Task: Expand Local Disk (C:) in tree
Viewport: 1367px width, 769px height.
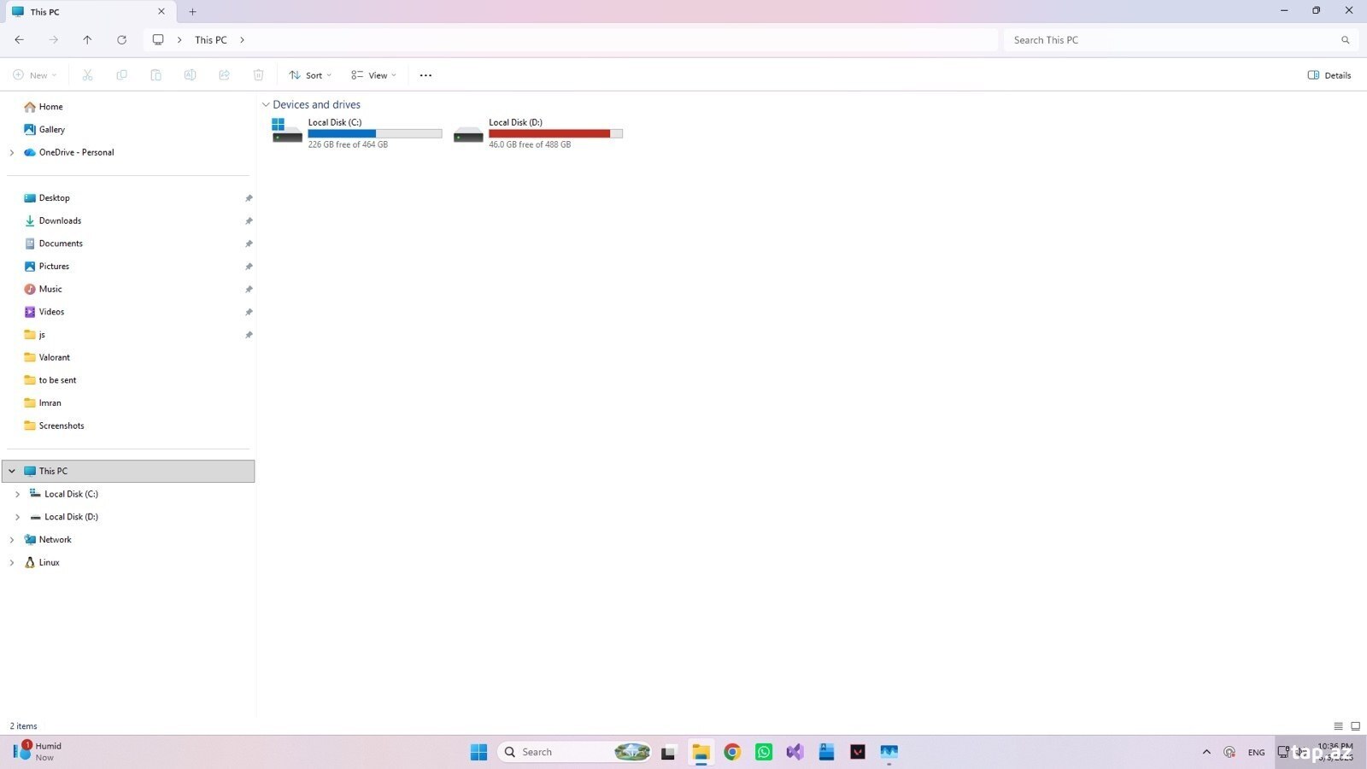Action: [x=17, y=494]
